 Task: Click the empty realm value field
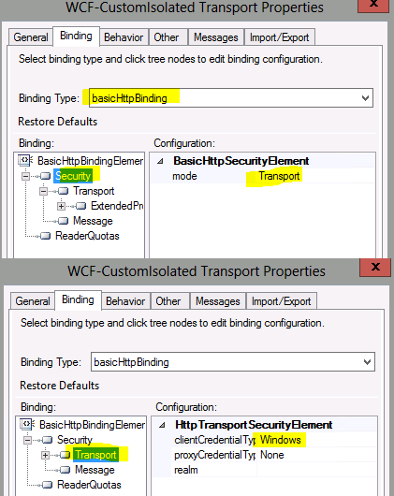point(316,470)
